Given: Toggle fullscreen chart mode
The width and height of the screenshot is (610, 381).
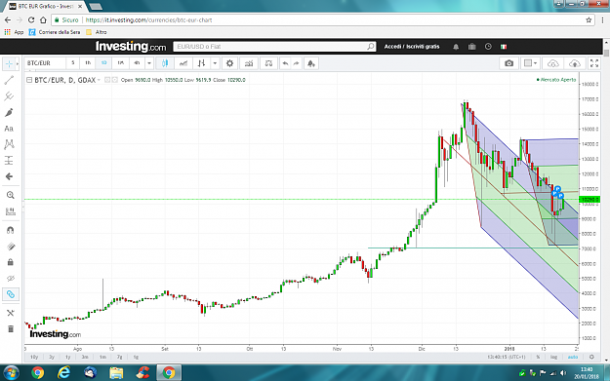Looking at the screenshot, I should tap(594, 63).
